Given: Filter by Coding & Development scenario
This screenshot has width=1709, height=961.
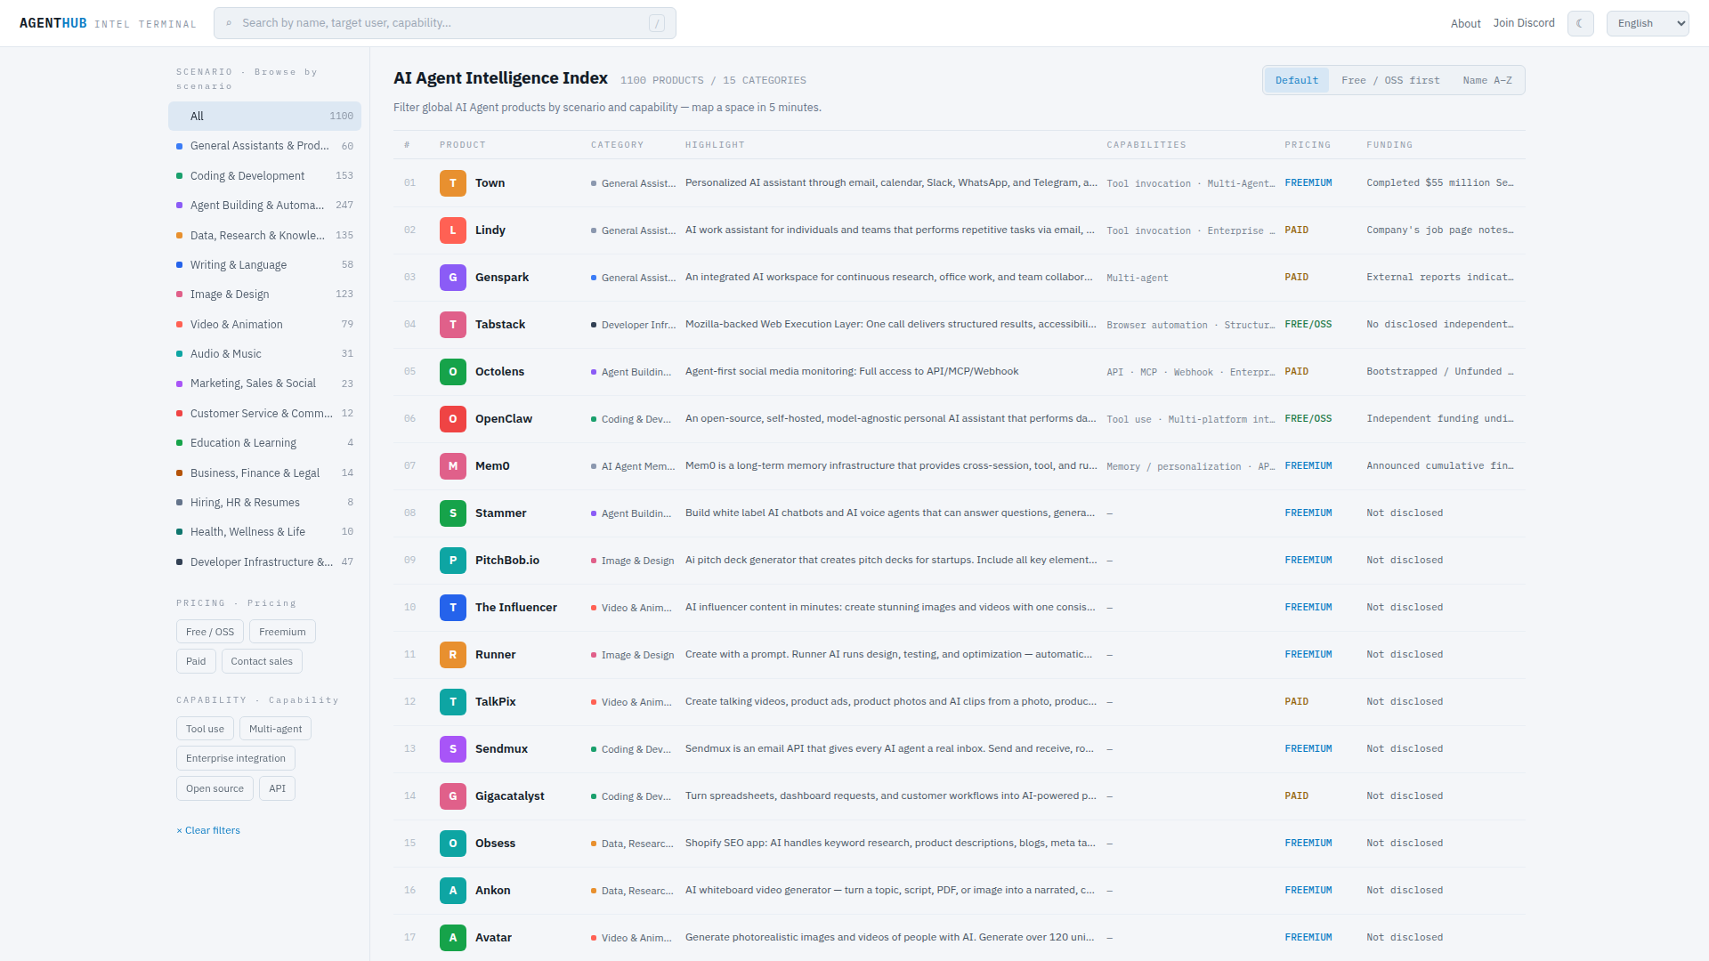Looking at the screenshot, I should [x=264, y=176].
